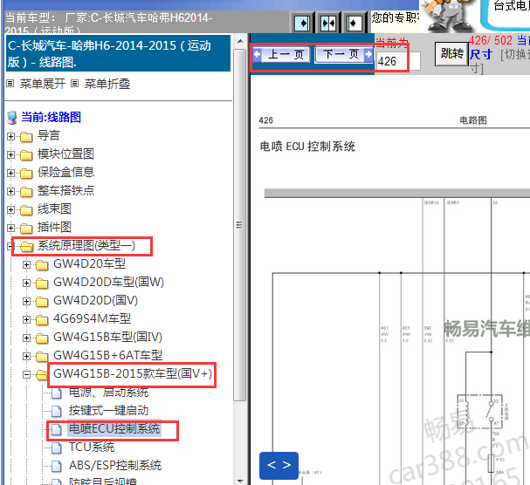Click the GW4G15B+6AT车型 folder icon
Viewport: 530px width, 485px height.
tap(42, 356)
